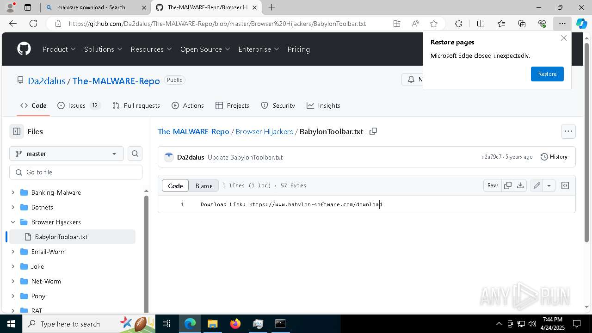Open the symbols panel icon
592x333 pixels.
[565, 185]
